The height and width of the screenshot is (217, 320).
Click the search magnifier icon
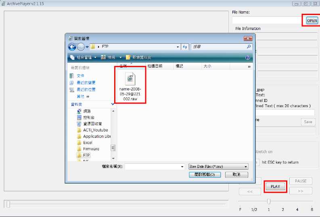pos(249,47)
